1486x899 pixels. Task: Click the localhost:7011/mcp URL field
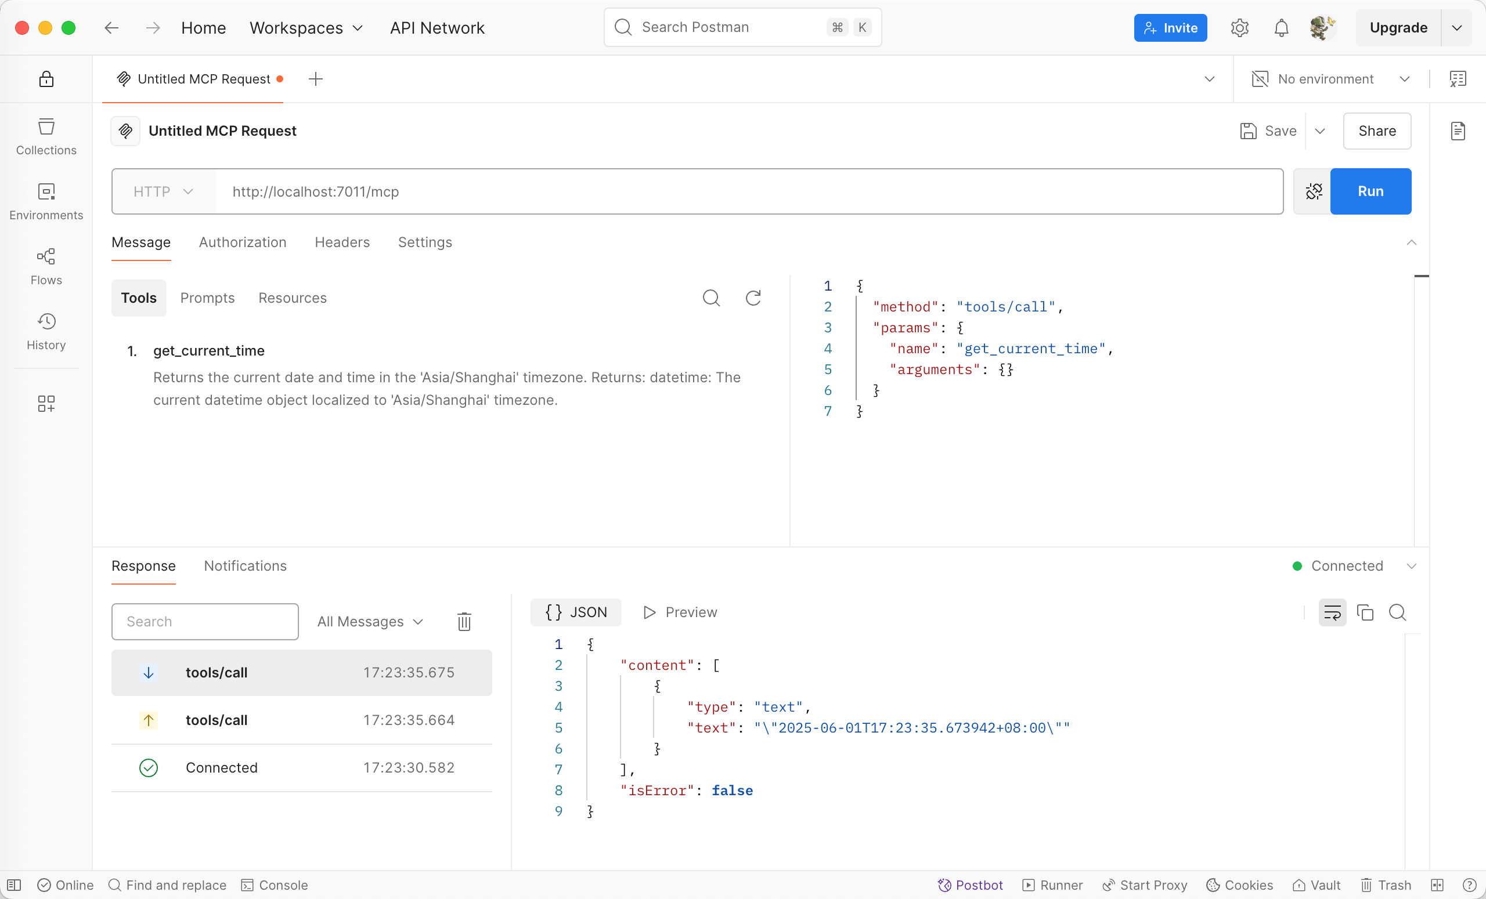pos(749,191)
